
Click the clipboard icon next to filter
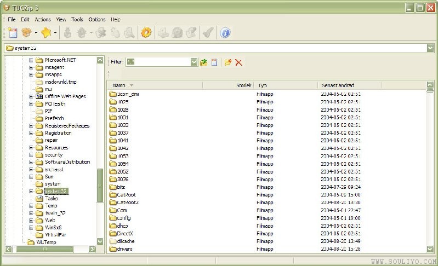214,62
